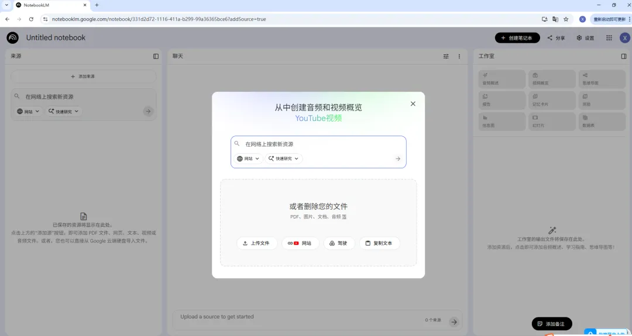
Task: Open a new browser tab with plus
Action: (x=97, y=5)
